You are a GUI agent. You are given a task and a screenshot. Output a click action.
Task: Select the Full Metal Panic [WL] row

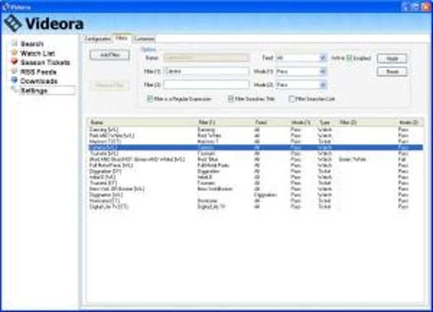[x=255, y=166]
